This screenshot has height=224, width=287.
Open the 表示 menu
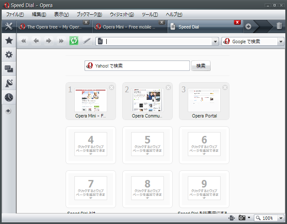click(x=61, y=14)
